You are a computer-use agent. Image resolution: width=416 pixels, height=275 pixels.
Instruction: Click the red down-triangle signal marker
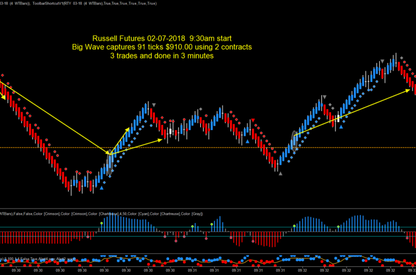coord(252,120)
